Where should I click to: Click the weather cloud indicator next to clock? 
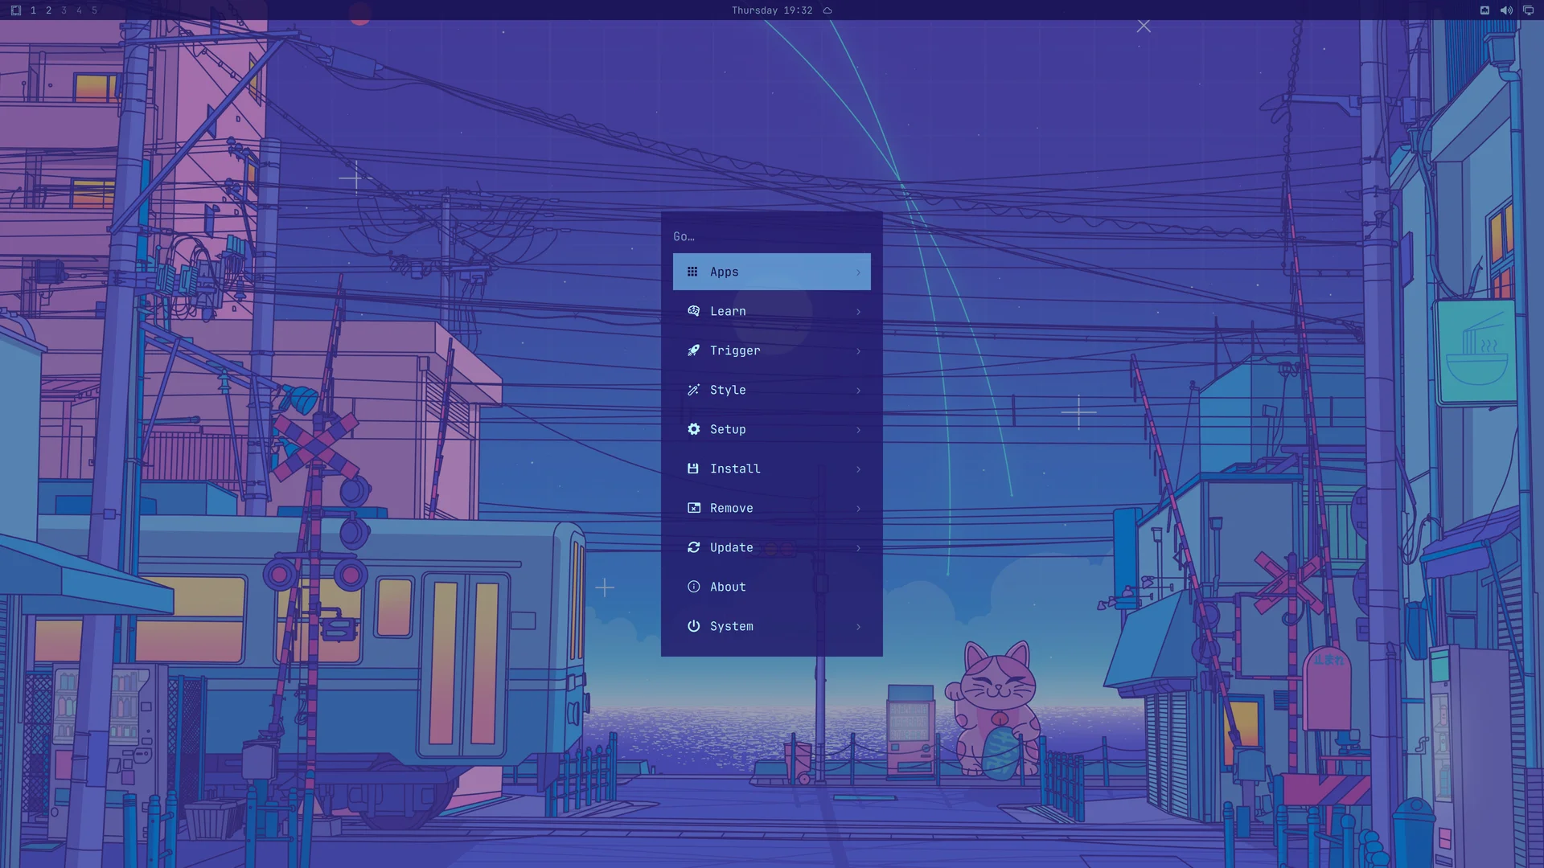(827, 10)
